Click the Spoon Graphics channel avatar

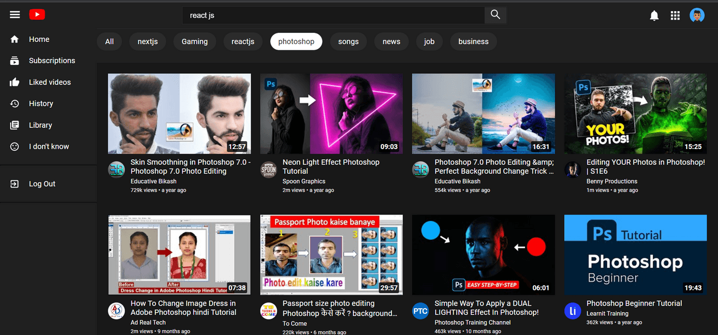[268, 170]
